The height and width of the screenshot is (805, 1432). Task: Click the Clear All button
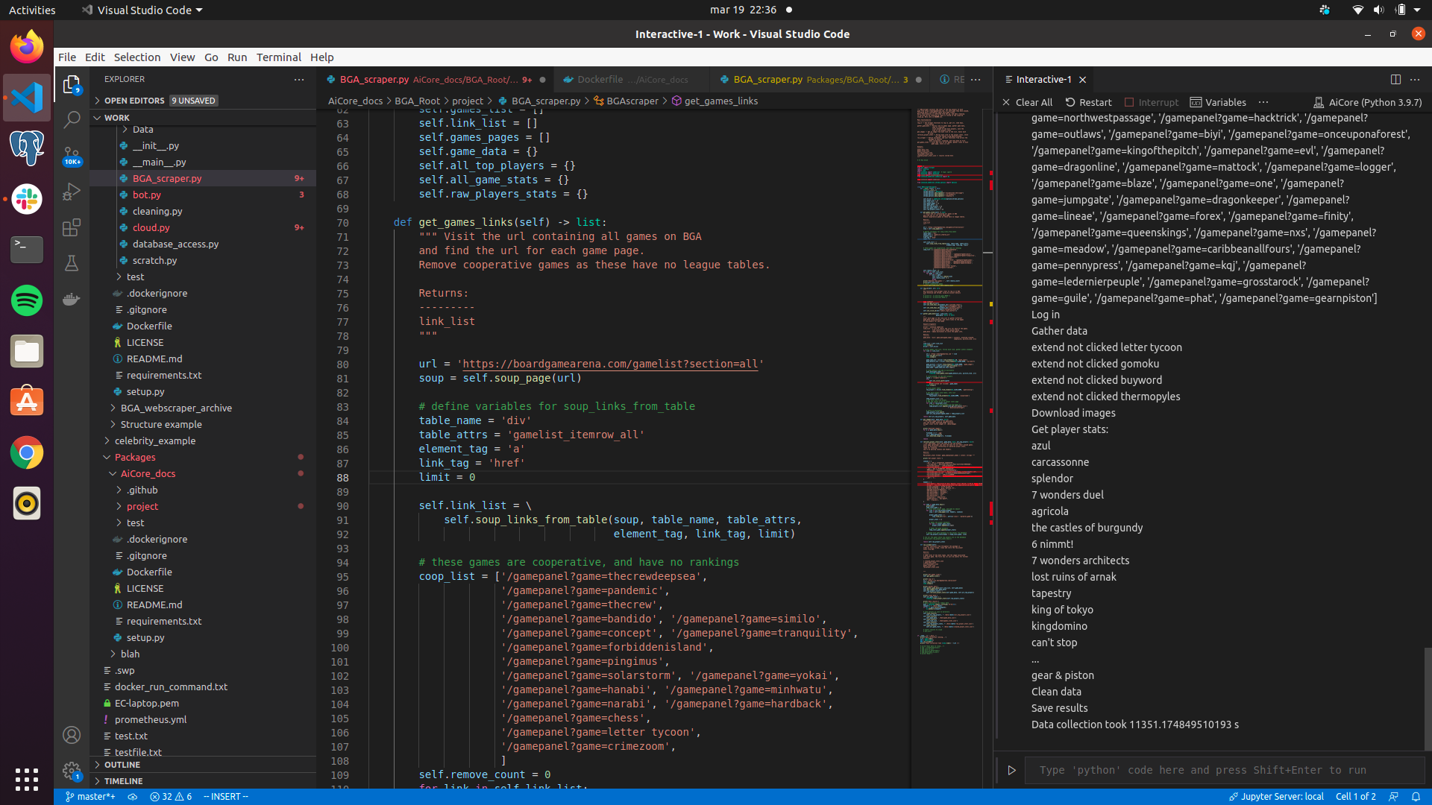coord(1027,102)
